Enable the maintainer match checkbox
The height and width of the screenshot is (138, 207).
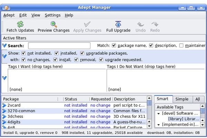(181, 46)
